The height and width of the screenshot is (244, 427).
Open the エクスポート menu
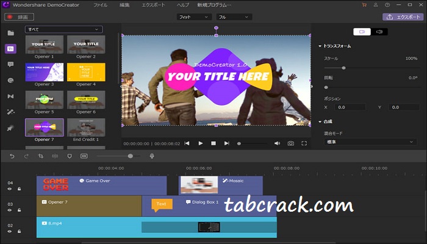pos(153,5)
